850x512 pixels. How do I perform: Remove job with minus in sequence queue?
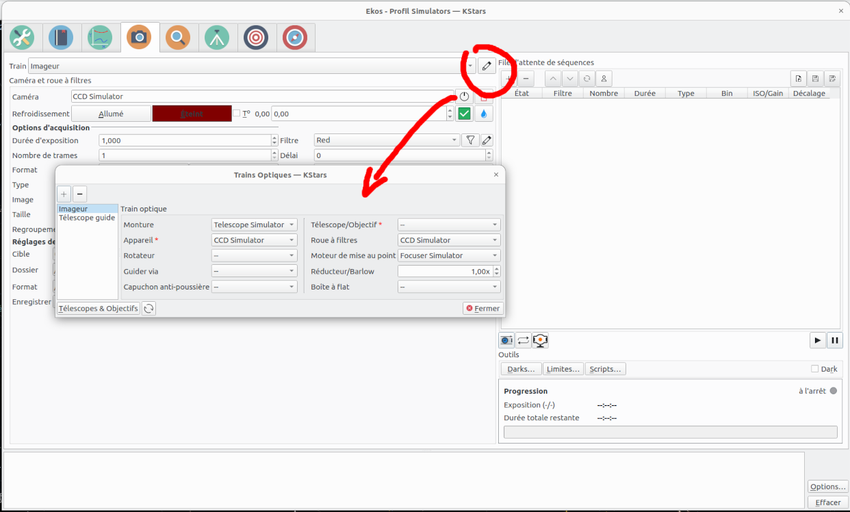(526, 78)
